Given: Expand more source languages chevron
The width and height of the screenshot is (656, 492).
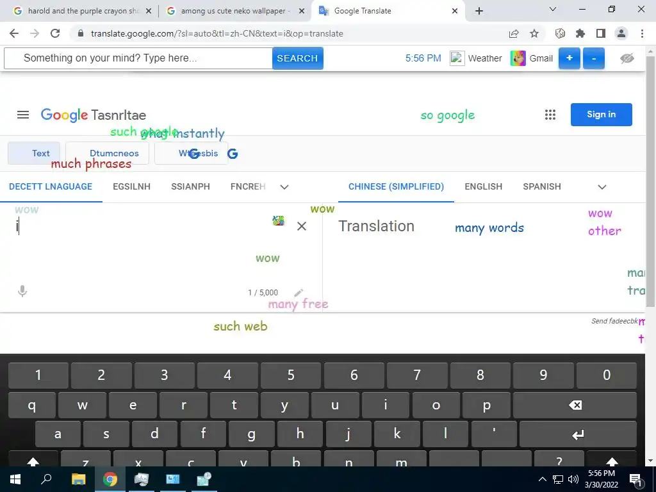Looking at the screenshot, I should (284, 187).
